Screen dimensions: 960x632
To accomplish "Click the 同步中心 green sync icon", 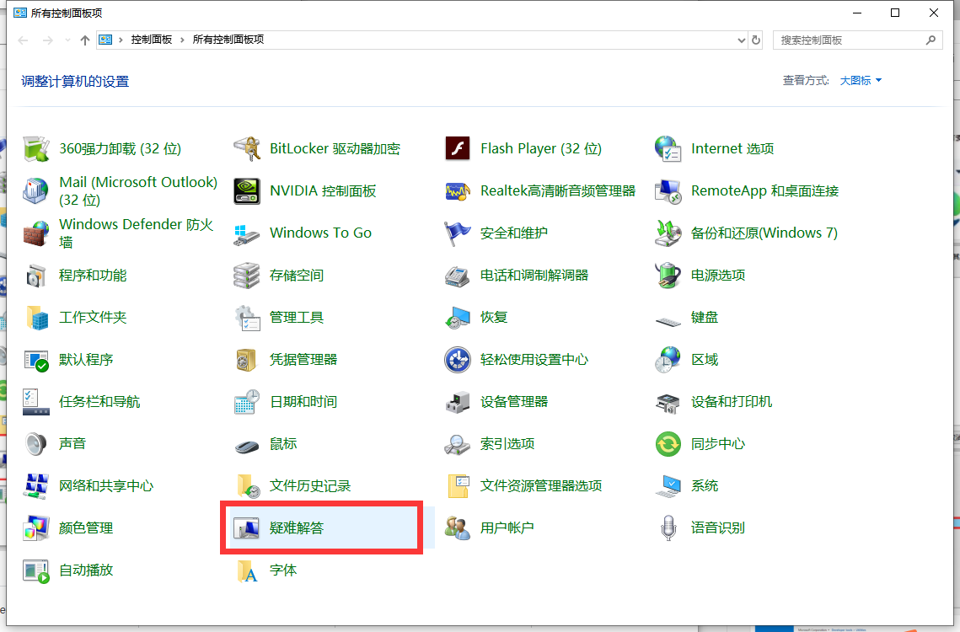I will pos(668,444).
